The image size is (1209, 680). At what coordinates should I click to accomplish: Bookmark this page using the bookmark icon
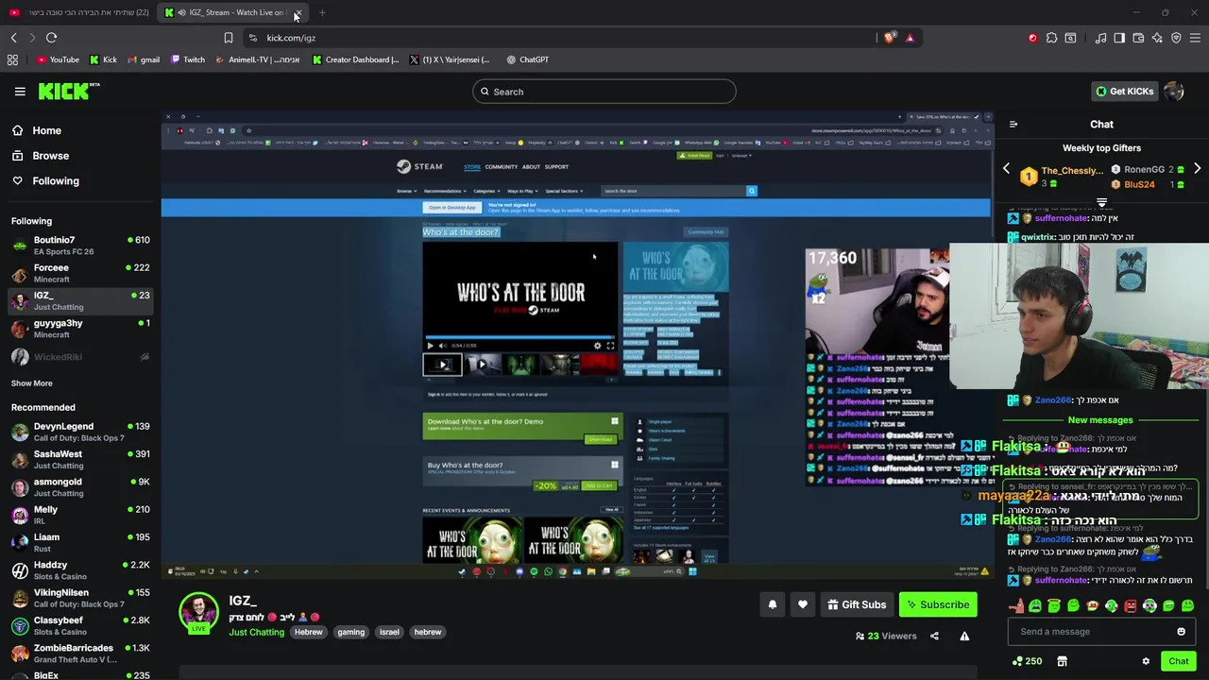click(228, 38)
